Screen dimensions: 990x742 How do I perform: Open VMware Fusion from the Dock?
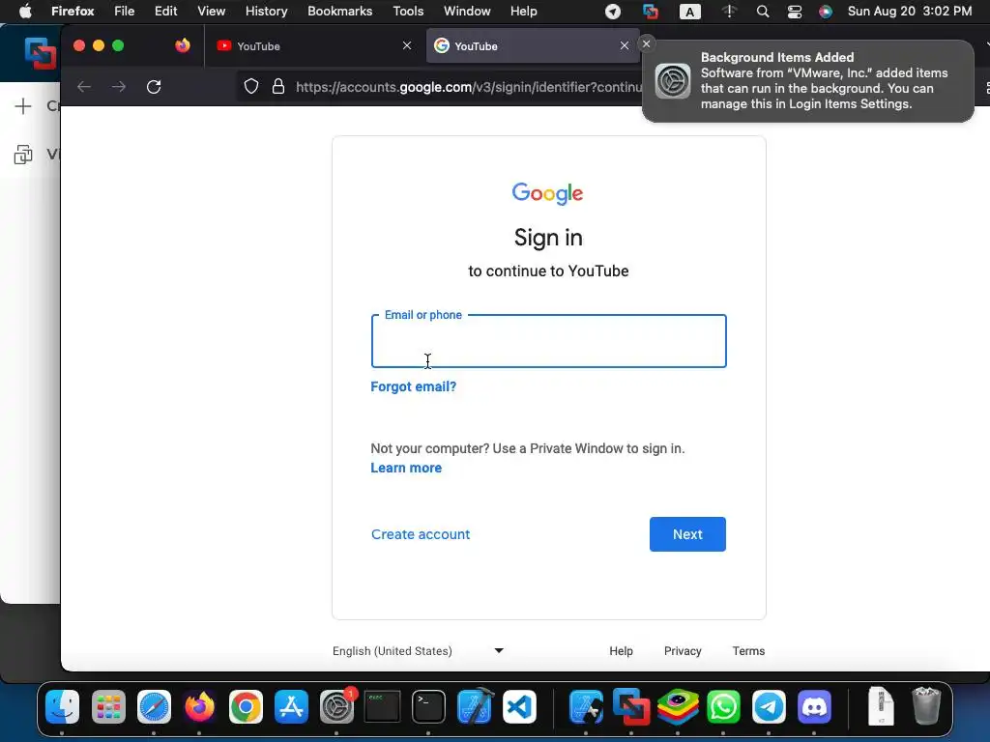click(x=631, y=706)
